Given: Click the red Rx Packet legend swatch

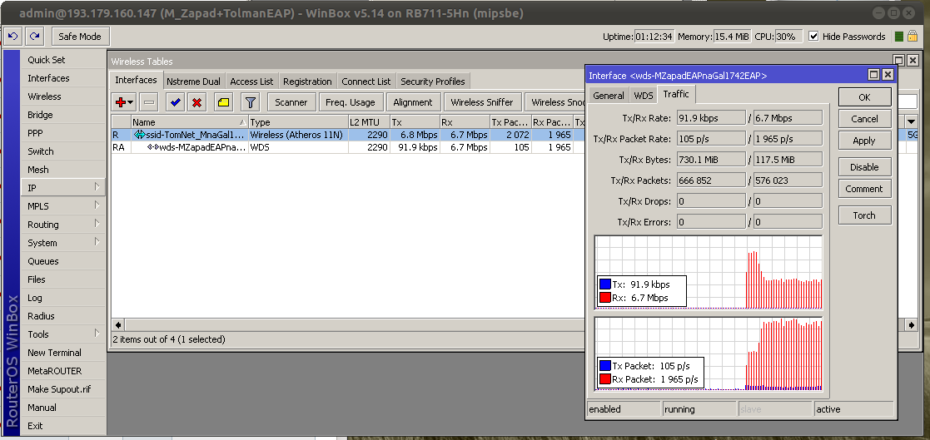Looking at the screenshot, I should point(605,379).
